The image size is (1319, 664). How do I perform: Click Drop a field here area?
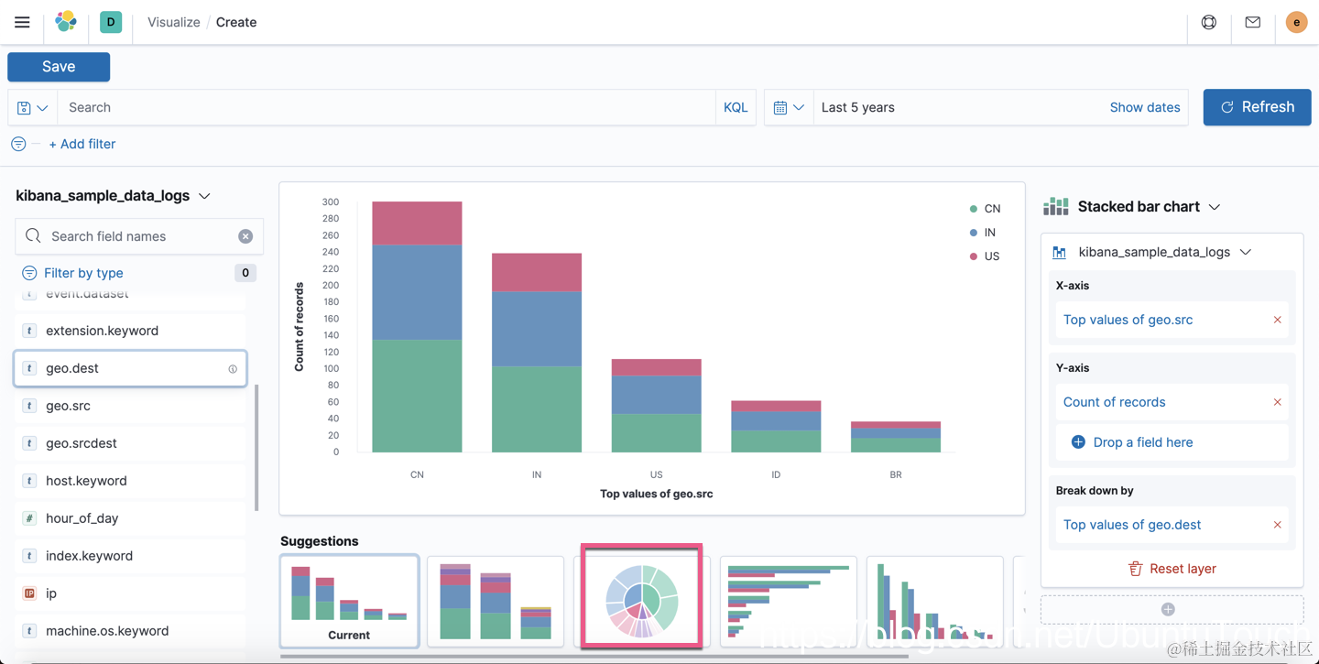[x=1172, y=442]
